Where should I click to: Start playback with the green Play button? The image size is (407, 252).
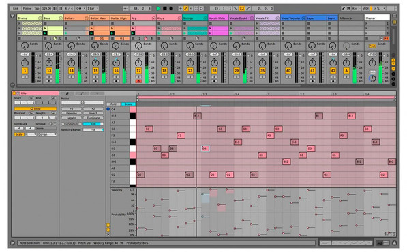[x=158, y=9]
